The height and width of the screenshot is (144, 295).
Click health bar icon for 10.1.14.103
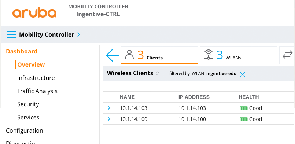pos(244,108)
